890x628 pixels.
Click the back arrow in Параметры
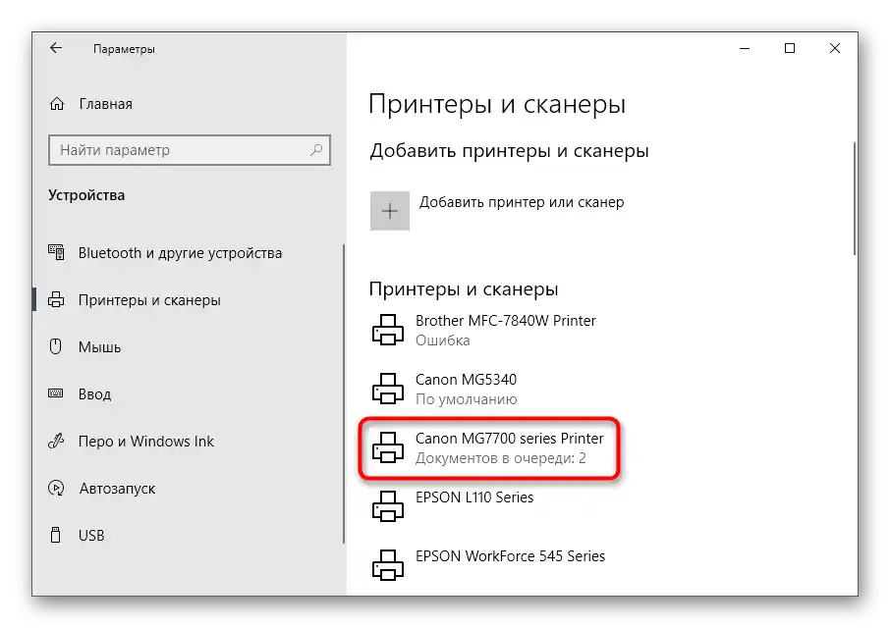click(56, 48)
